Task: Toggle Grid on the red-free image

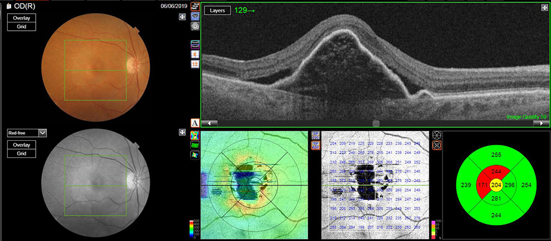Action: [x=21, y=154]
